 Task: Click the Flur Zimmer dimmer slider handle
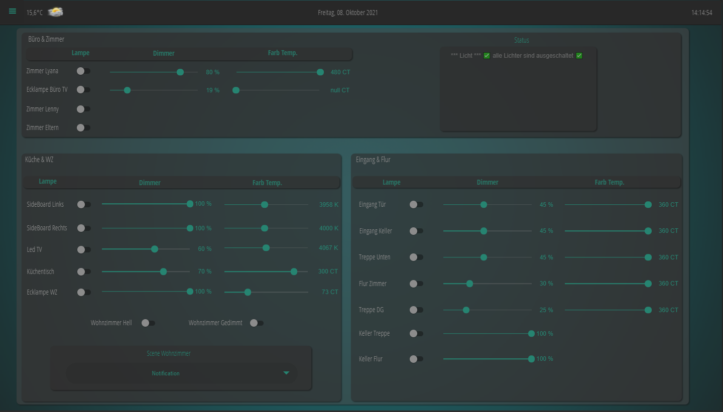[x=469, y=284]
